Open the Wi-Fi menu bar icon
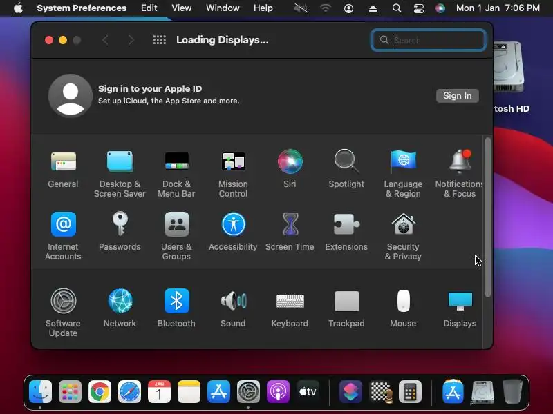Viewport: 553px width, 414px height. (x=325, y=8)
